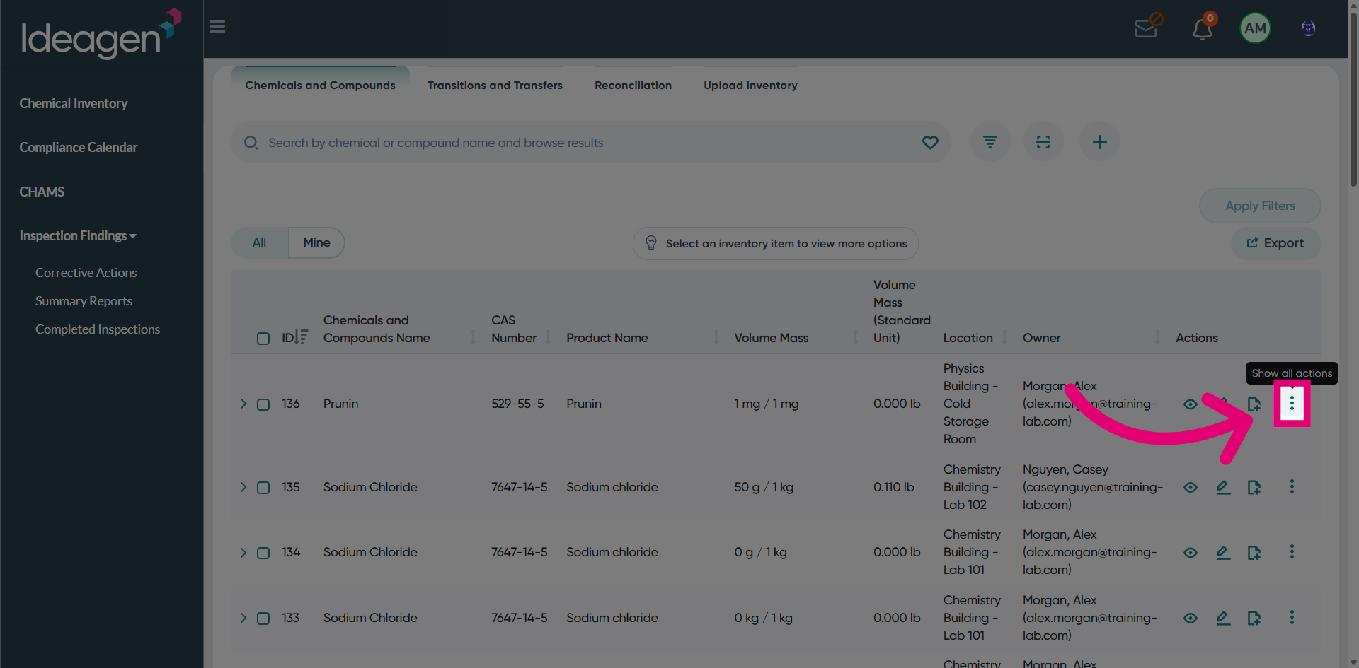Edit Sodium Chloride row 135
Screen dimensions: 1359x668
coord(1223,487)
